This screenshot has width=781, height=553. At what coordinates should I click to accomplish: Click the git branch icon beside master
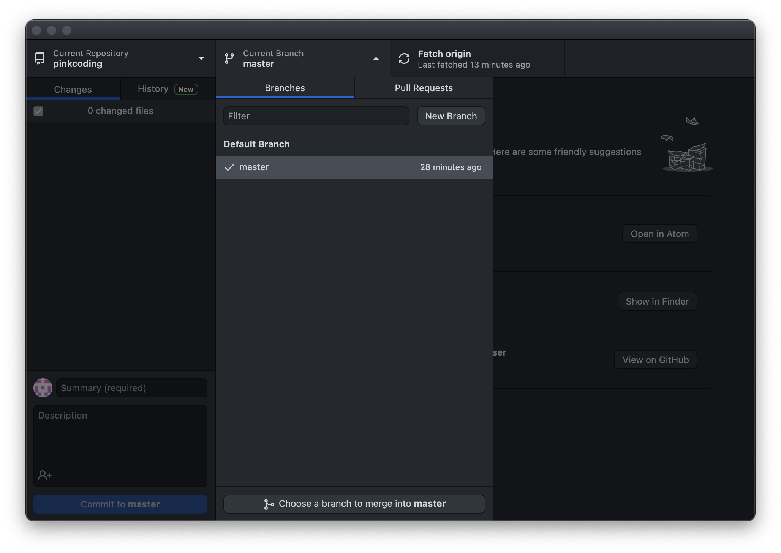coord(229,58)
